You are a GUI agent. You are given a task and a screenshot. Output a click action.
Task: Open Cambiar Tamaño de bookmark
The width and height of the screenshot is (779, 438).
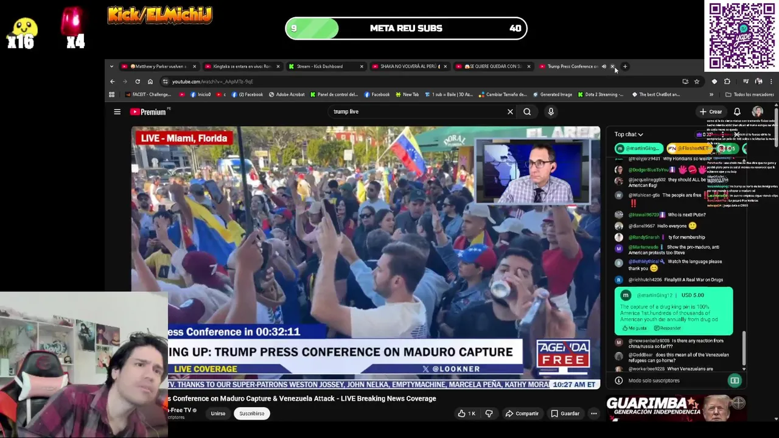503,94
